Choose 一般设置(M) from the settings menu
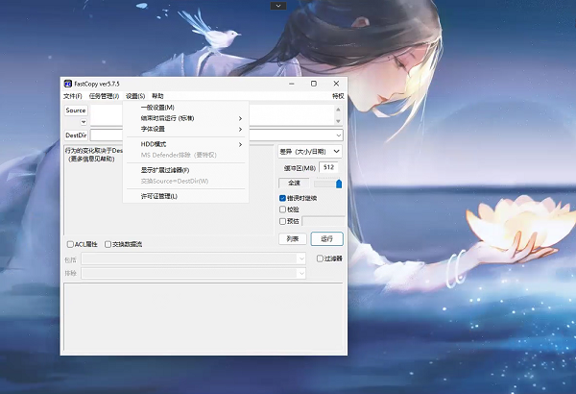 pyautogui.click(x=186, y=108)
